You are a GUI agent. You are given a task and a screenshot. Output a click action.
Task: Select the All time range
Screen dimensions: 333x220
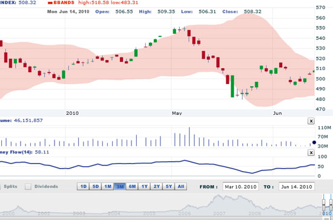[x=181, y=187]
